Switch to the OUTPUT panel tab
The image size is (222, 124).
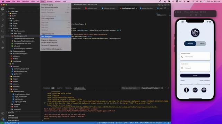point(60,88)
